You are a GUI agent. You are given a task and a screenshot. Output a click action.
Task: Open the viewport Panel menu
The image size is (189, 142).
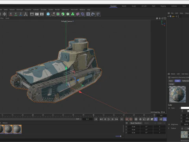(7, 18)
